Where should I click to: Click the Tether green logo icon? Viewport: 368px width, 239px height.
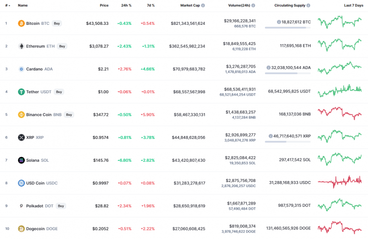tap(21, 92)
